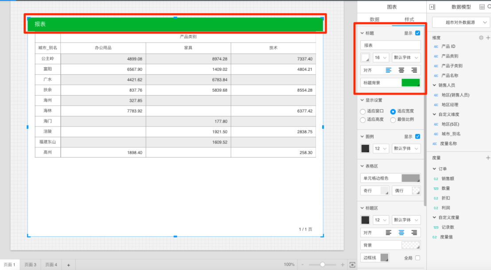Viewport: 491px width, 270px height.
Task: Open the 页面 4 tab
Action: coord(51,265)
